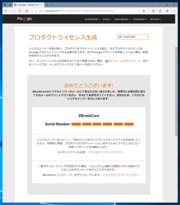Maximize the browser window
The image size is (180, 205).
click(167, 5)
